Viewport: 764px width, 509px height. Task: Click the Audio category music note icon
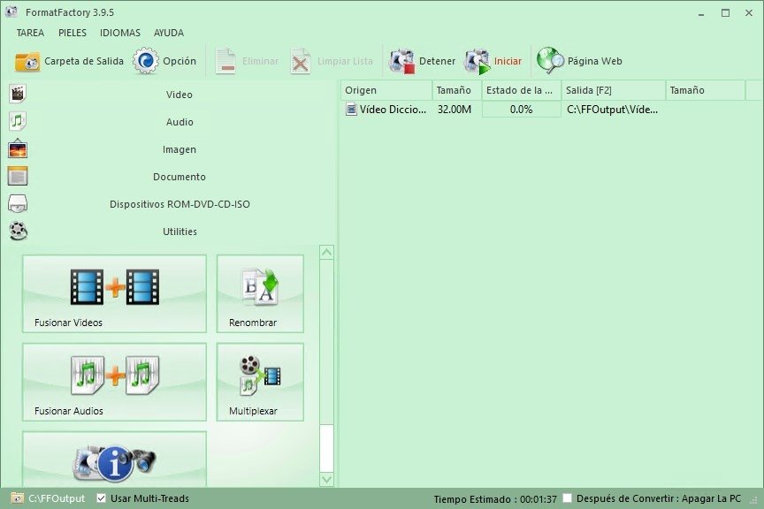18,121
